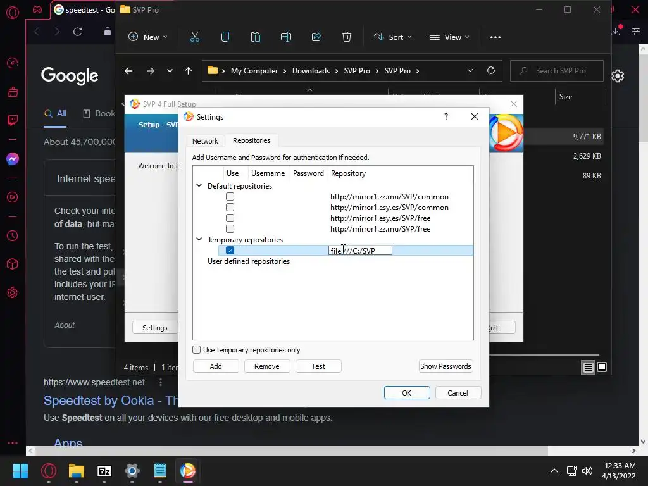The width and height of the screenshot is (648, 486).
Task: Show hidden system tray icons chevron
Action: point(554,471)
